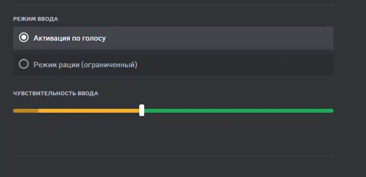
Task: Click the Режим рации (ограниченный) label text
Action: [85, 64]
